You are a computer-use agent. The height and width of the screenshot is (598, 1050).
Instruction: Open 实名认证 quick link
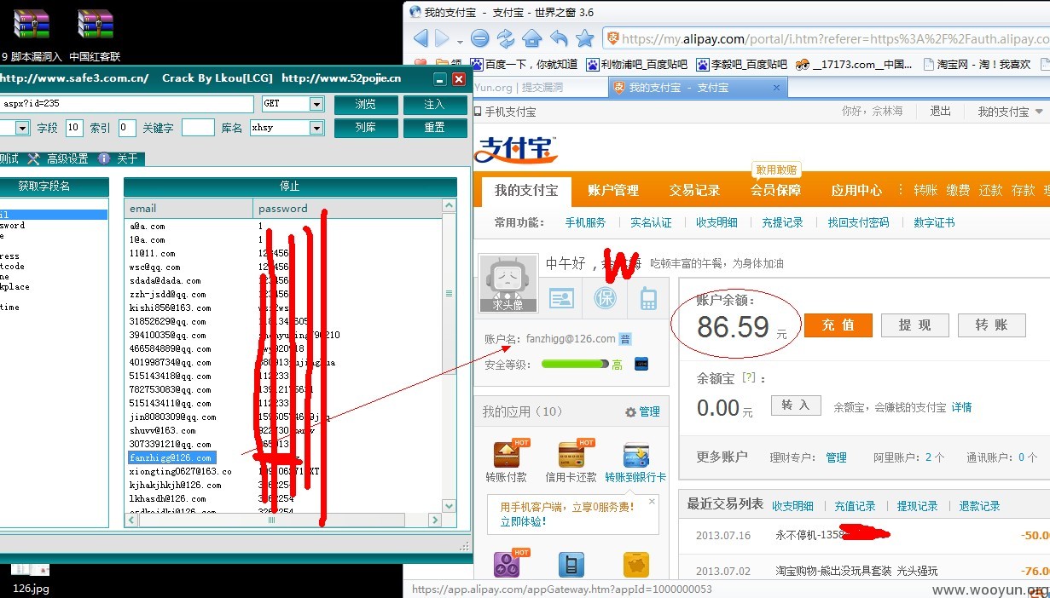pyautogui.click(x=651, y=222)
